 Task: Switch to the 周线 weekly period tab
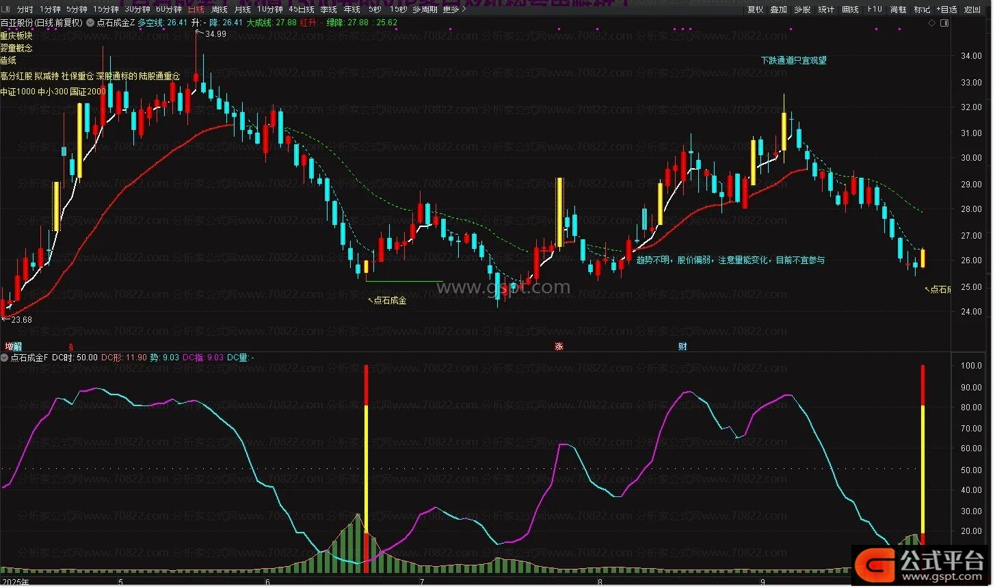click(x=220, y=10)
